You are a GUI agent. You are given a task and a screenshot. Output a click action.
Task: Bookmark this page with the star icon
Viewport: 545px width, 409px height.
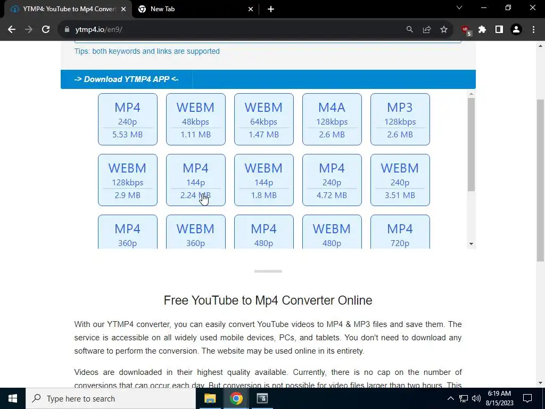click(x=444, y=30)
